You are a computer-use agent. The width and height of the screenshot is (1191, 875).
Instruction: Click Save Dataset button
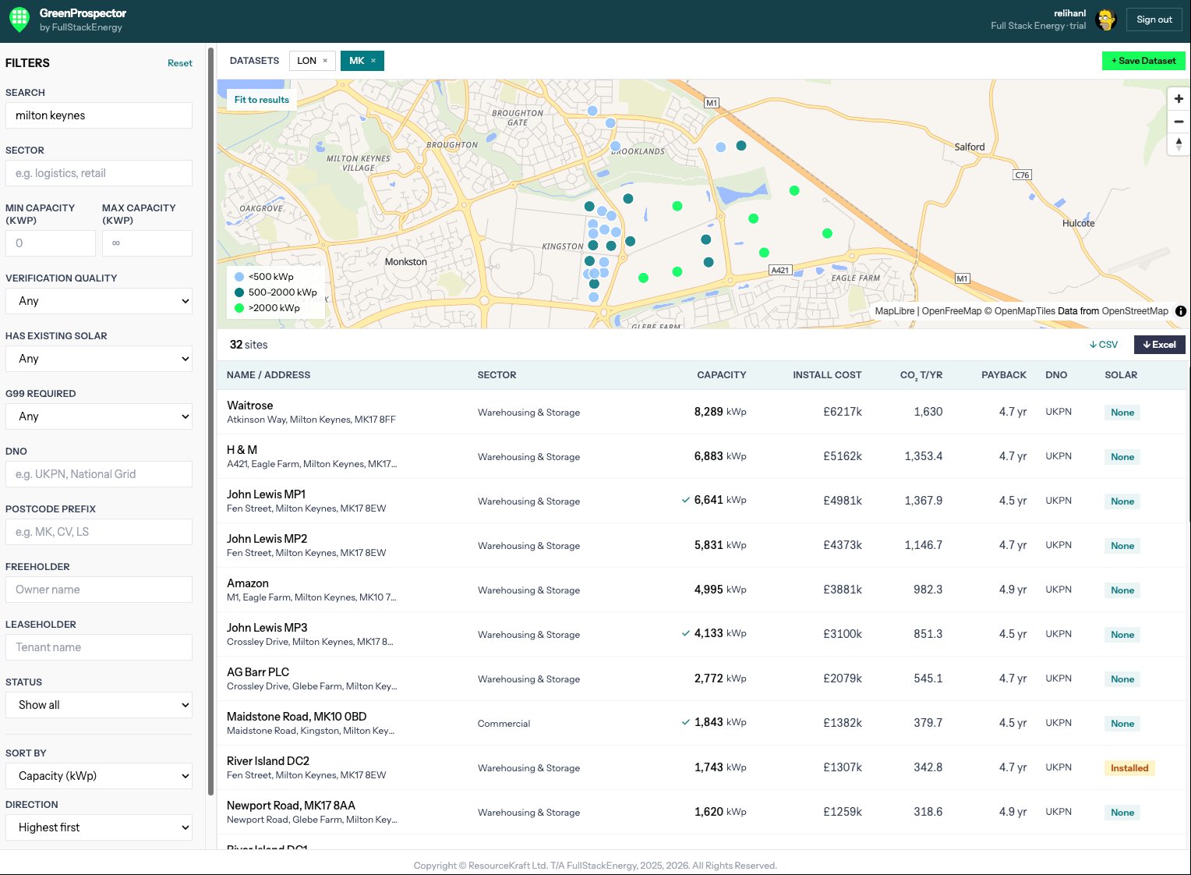1143,61
